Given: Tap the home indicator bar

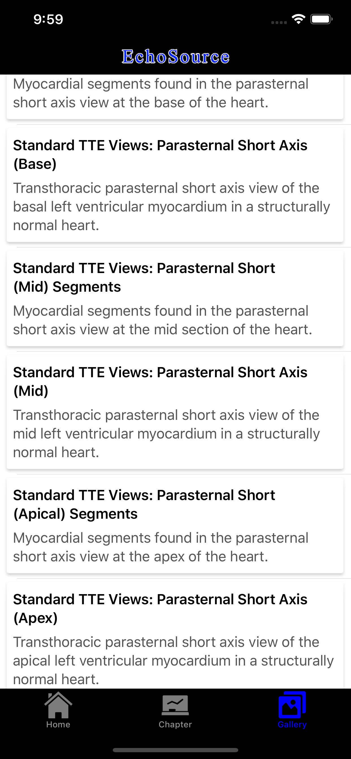Looking at the screenshot, I should [175, 750].
